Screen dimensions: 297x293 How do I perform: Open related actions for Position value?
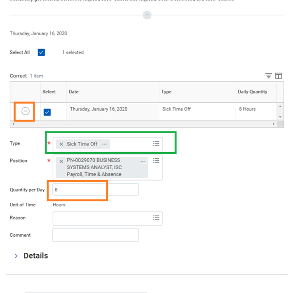[143, 161]
